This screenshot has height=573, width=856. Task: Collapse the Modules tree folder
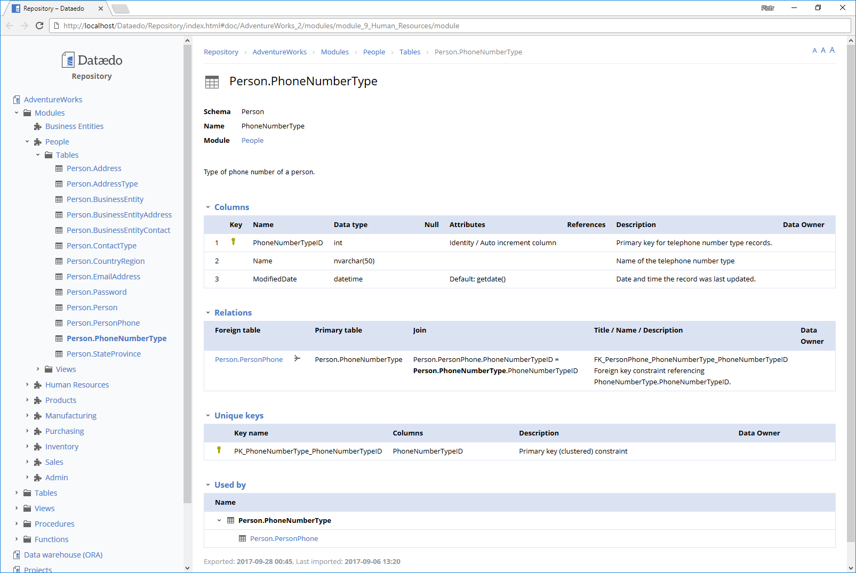(17, 113)
